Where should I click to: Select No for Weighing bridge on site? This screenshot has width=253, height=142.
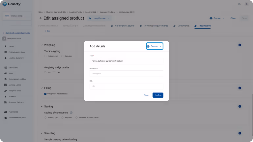tap(45, 72)
